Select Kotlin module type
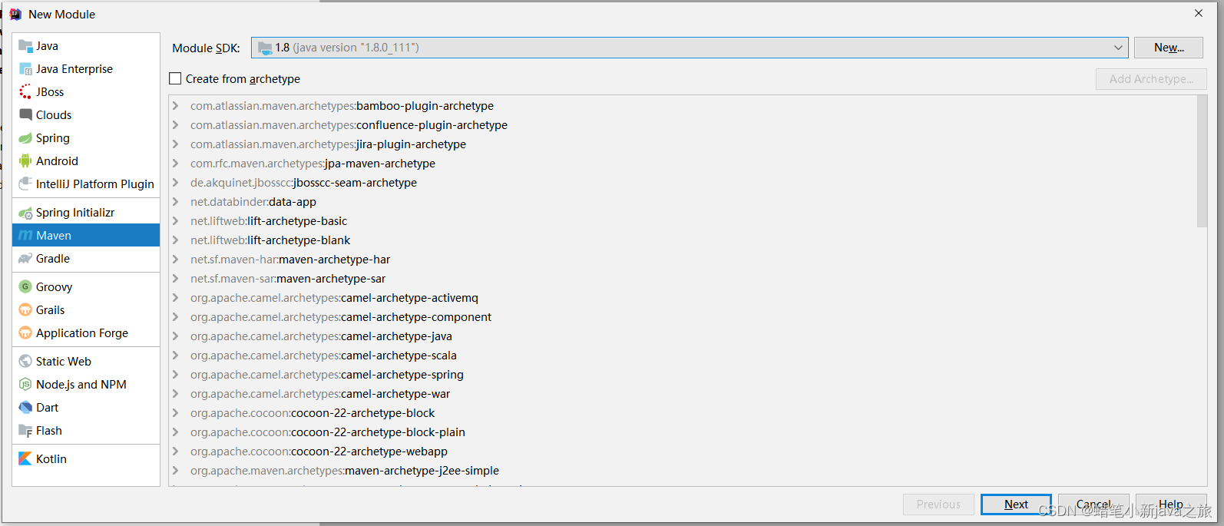Viewport: 1224px width, 526px height. click(x=86, y=459)
